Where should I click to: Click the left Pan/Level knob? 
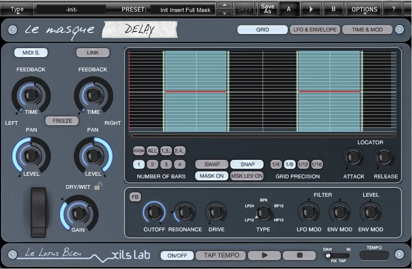tap(31, 156)
